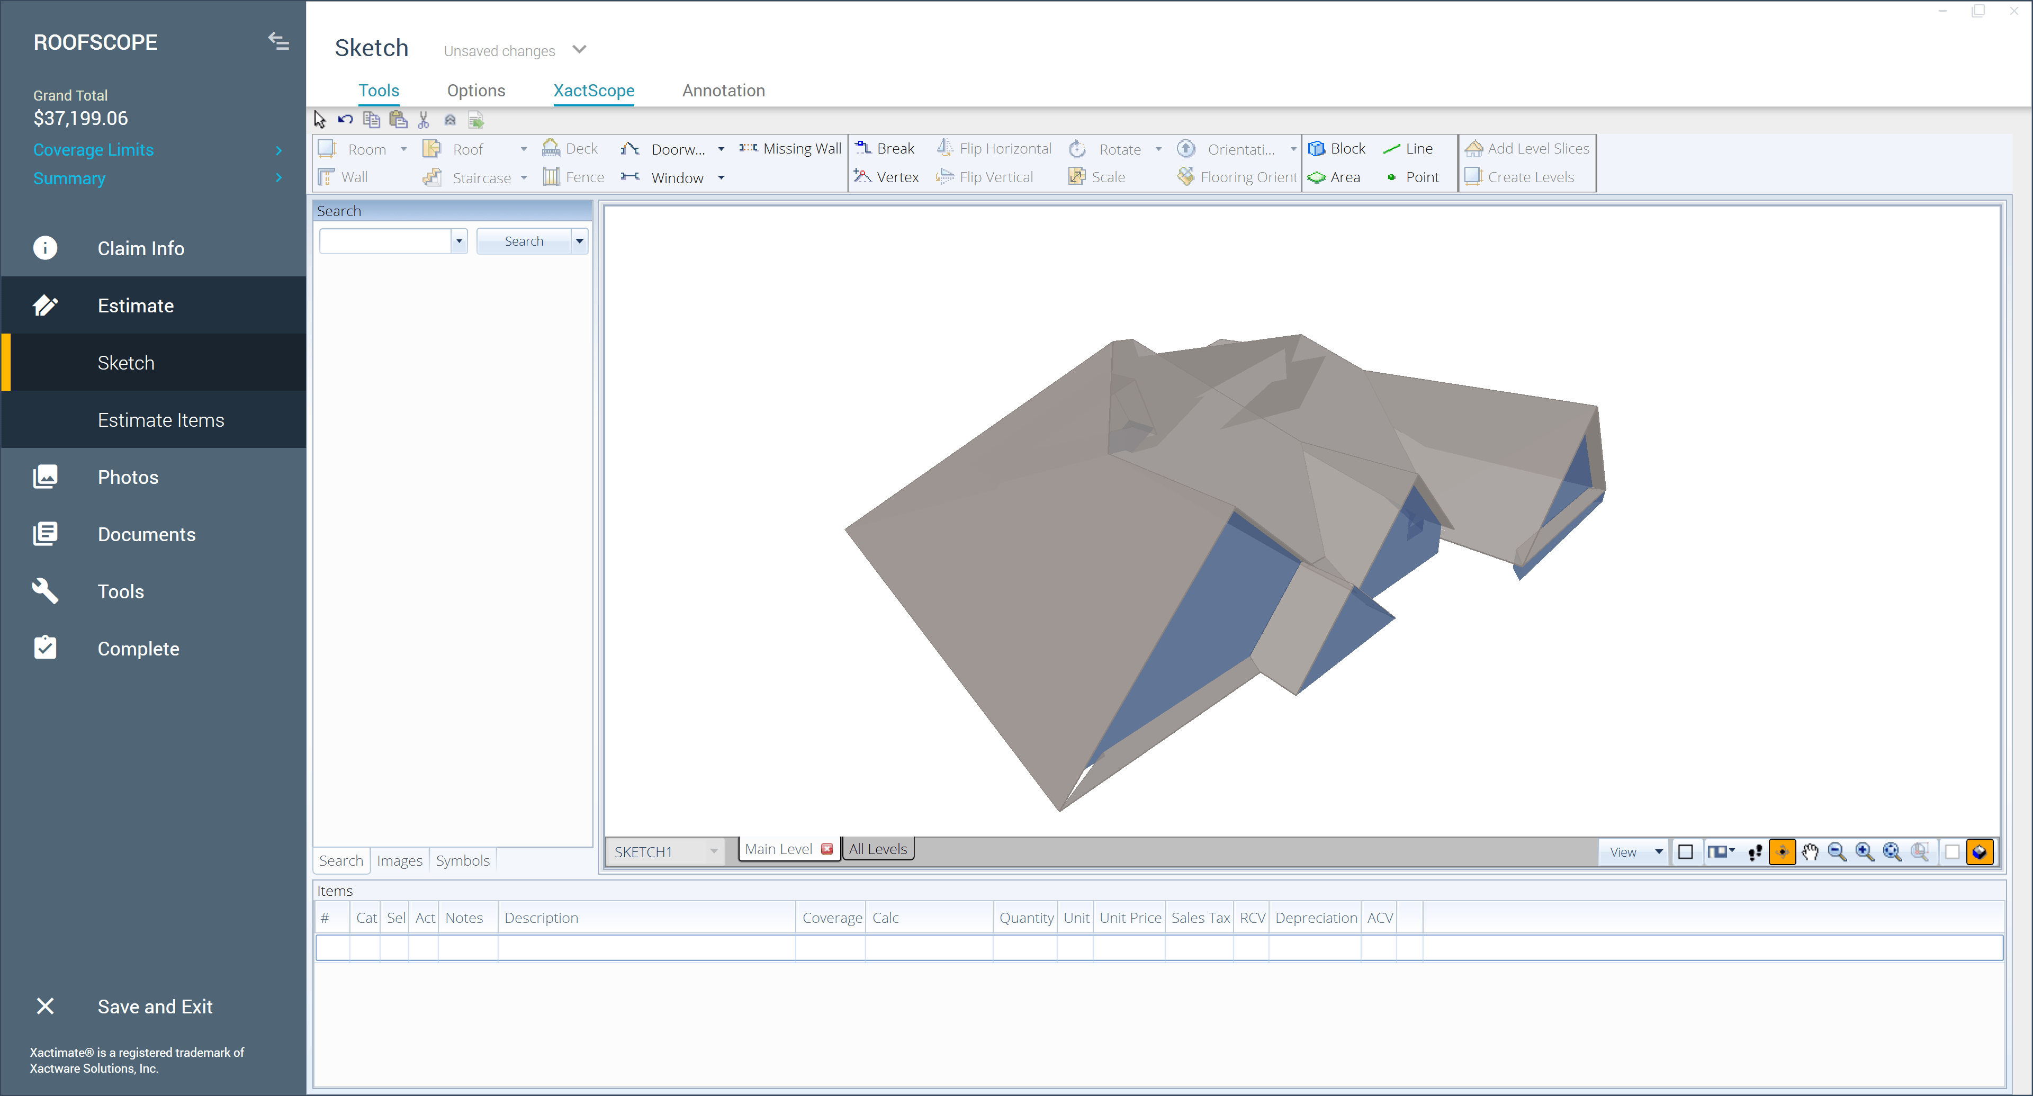Viewport: 2033px width, 1096px height.
Task: Click the search text input field
Action: (384, 241)
